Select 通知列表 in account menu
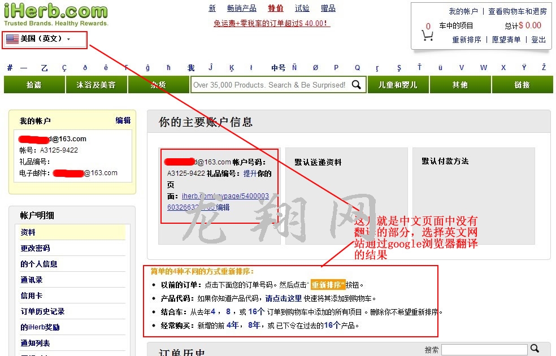This screenshot has height=356, width=556. (x=35, y=343)
